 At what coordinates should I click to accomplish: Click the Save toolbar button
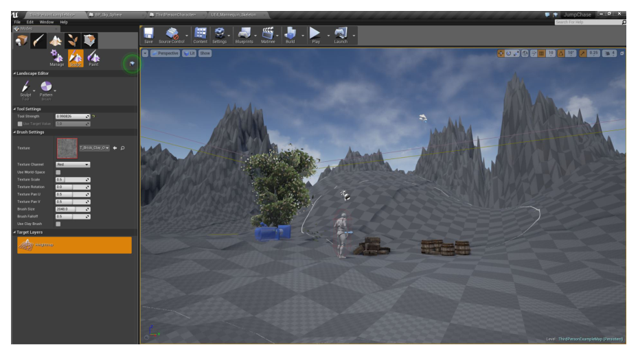[148, 36]
